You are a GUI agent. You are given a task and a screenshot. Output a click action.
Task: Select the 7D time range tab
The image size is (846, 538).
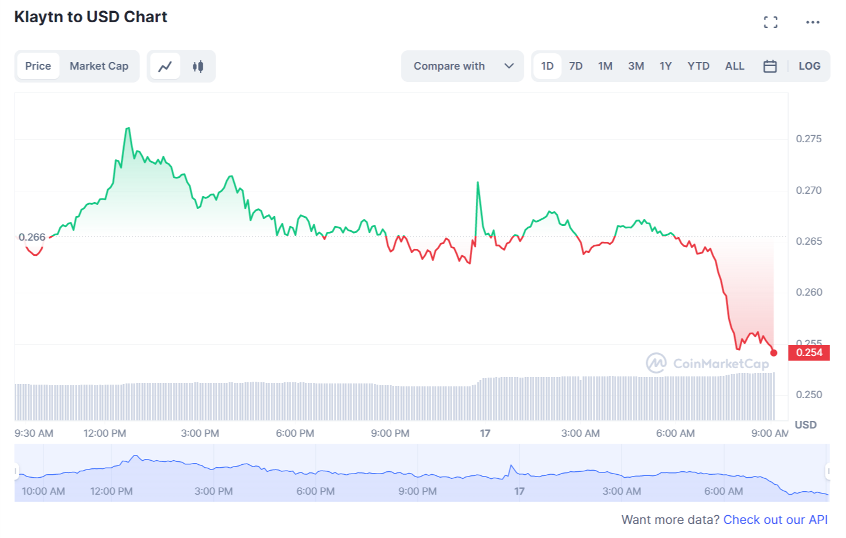point(576,66)
